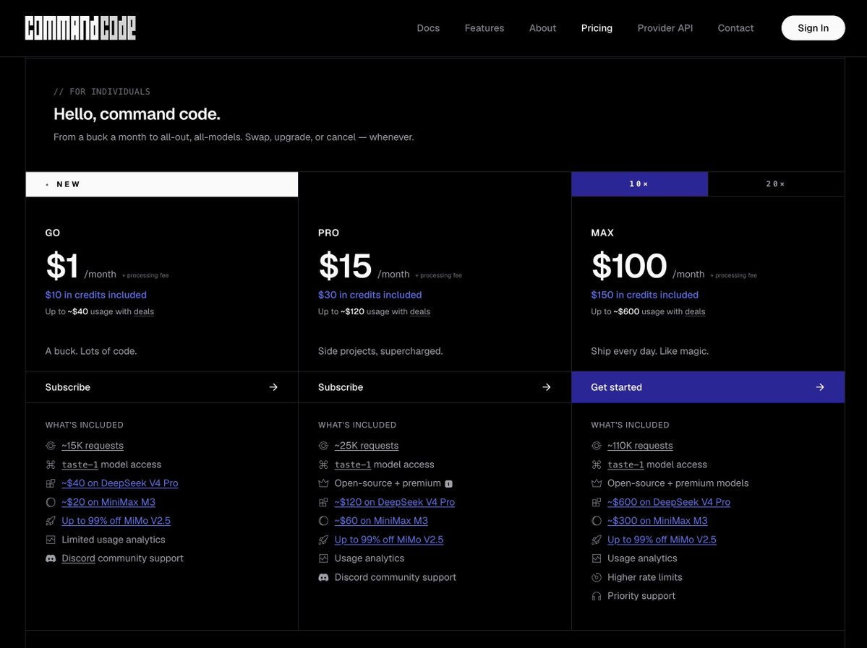Open ~$120 on DeepSeek V4 Pro link
The width and height of the screenshot is (867, 648).
[394, 502]
